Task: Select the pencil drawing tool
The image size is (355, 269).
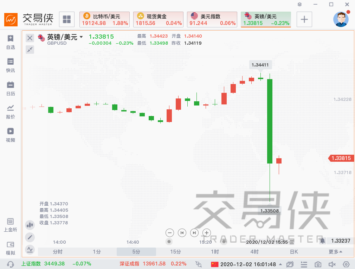Action: pos(30,237)
